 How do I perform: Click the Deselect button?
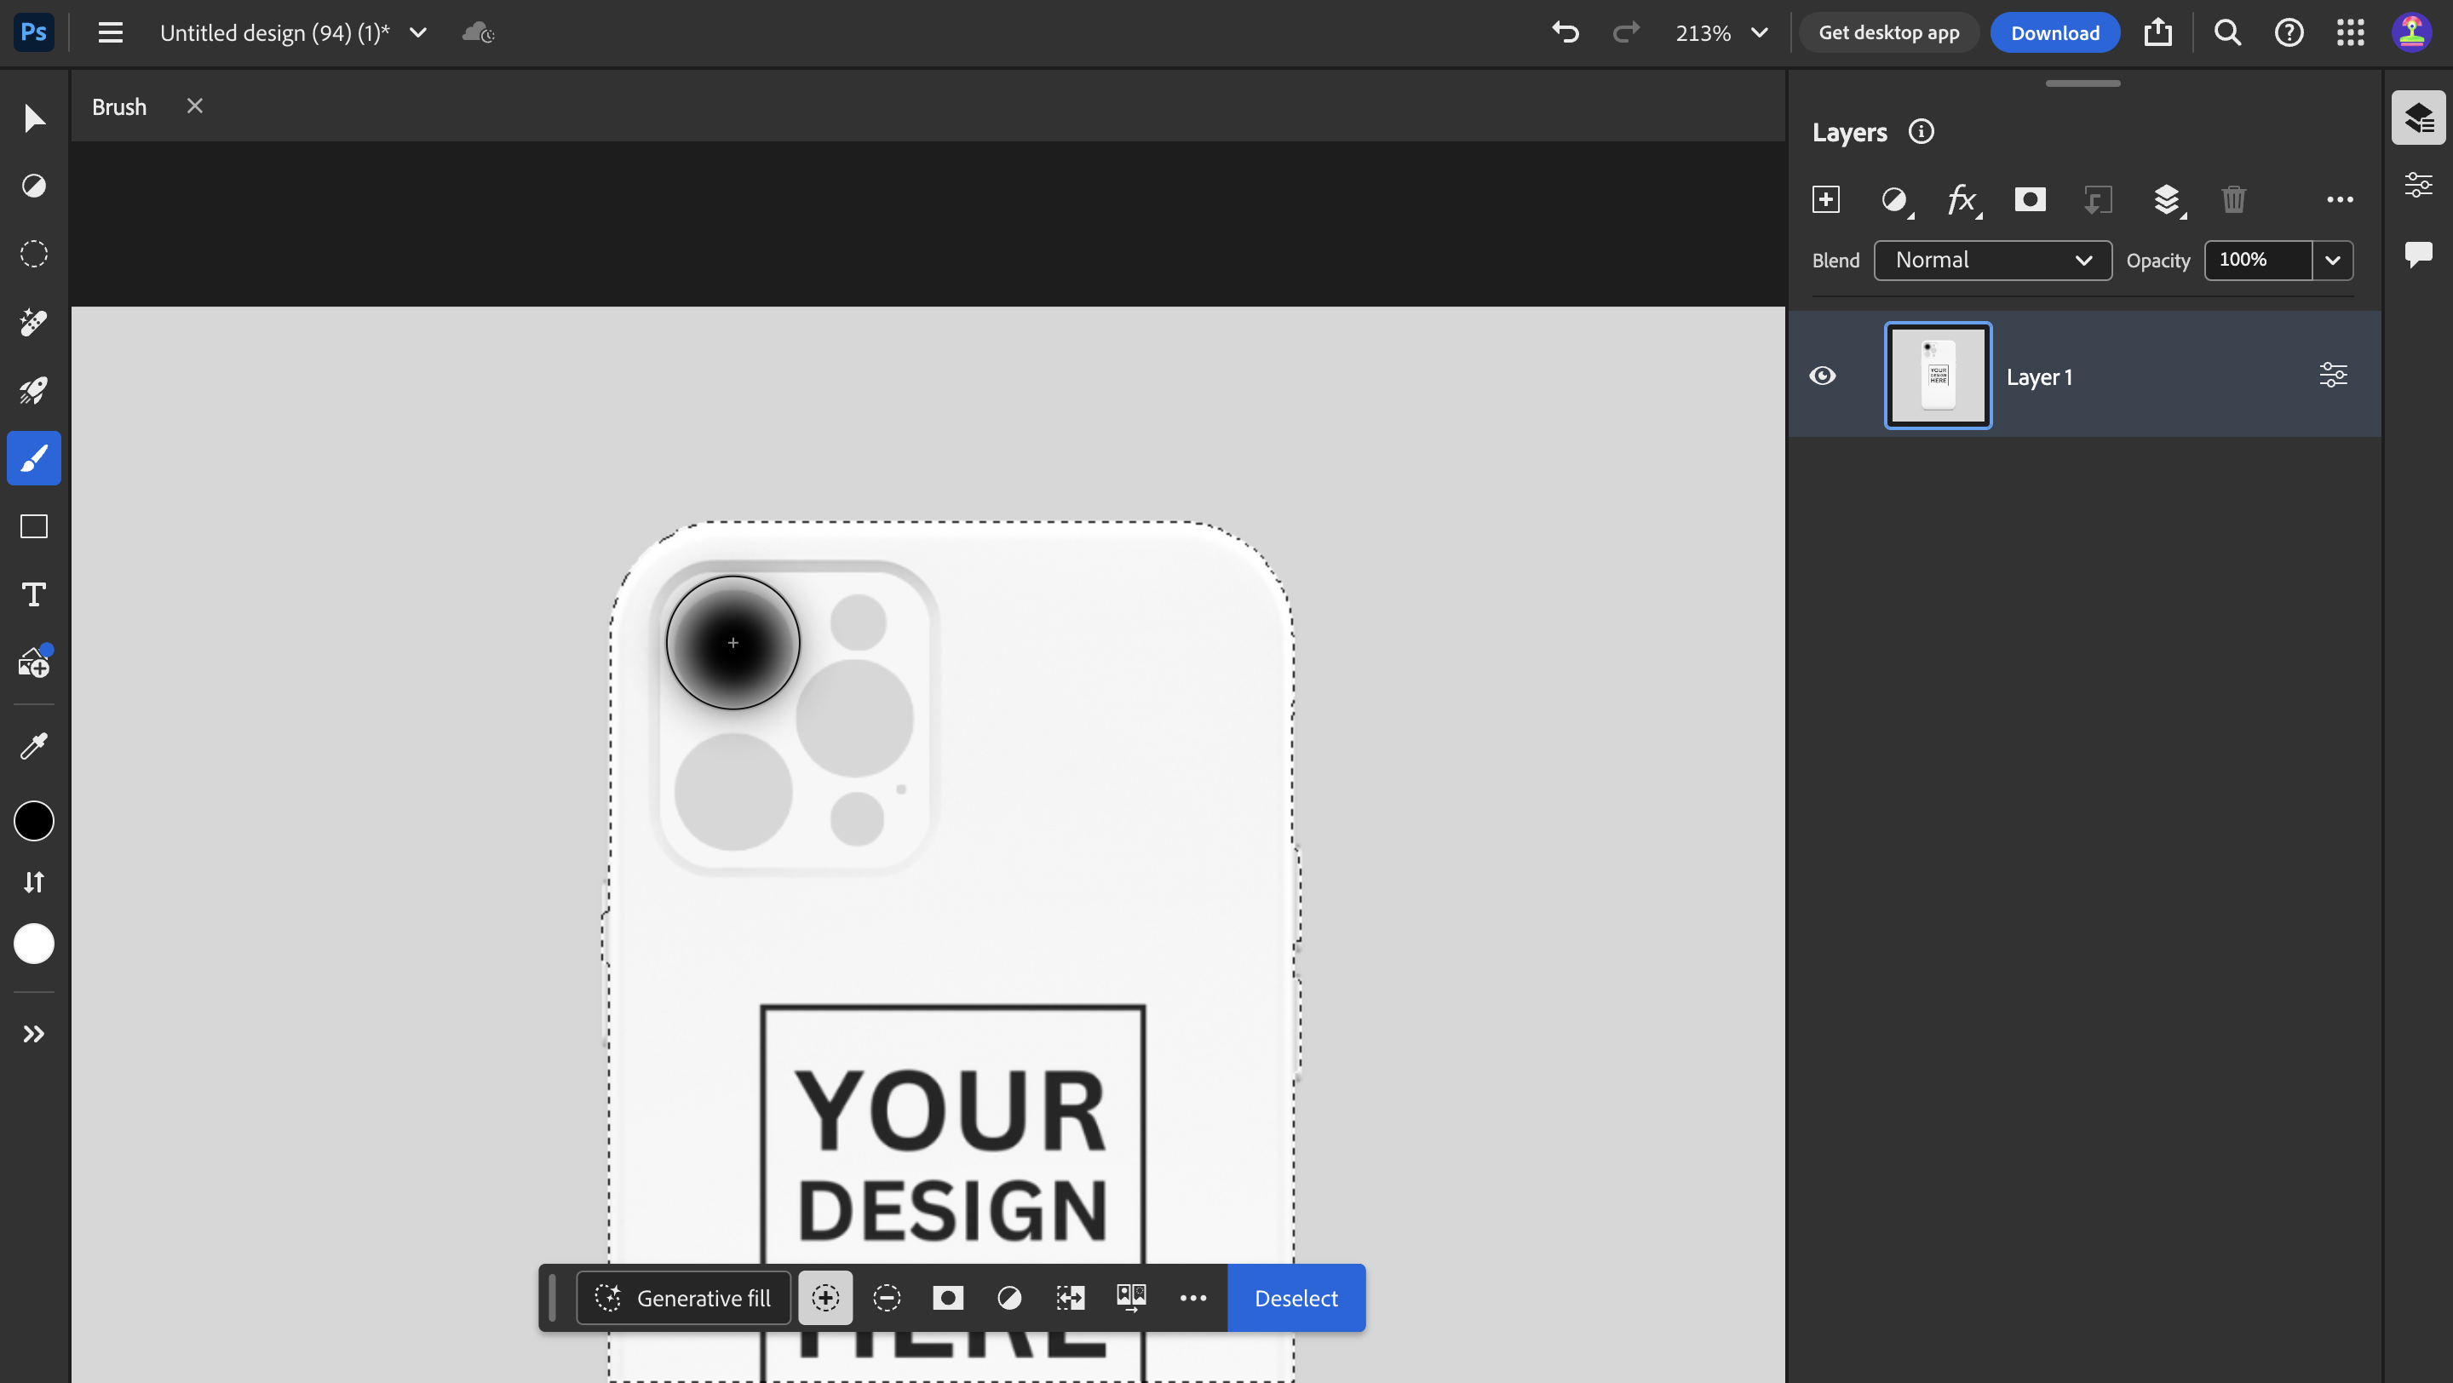pos(1296,1297)
